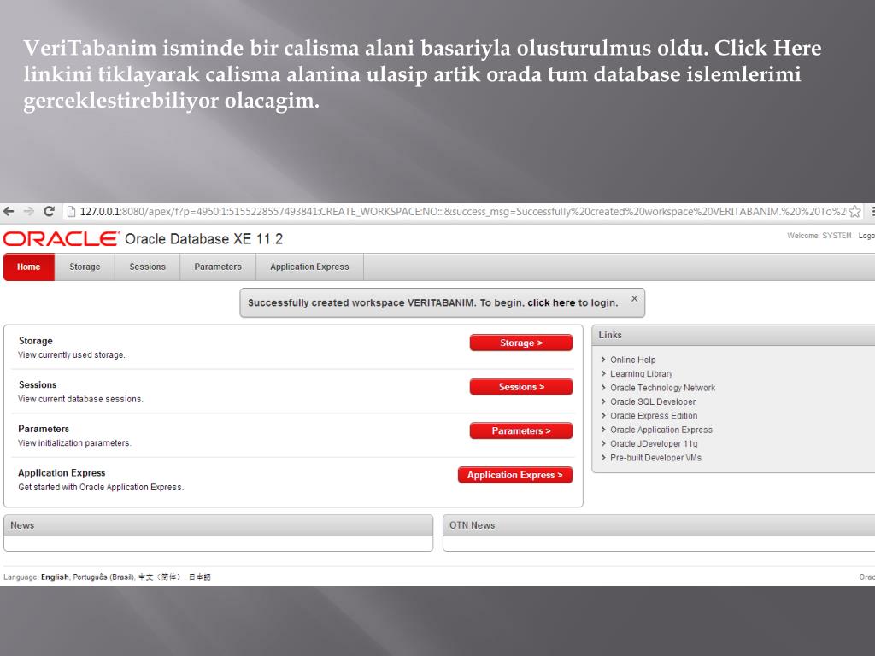The image size is (875, 656).
Task: Reload the page with refresh icon
Action: point(49,212)
